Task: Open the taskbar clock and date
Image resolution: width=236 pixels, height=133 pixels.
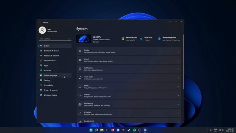Action: pos(230,130)
